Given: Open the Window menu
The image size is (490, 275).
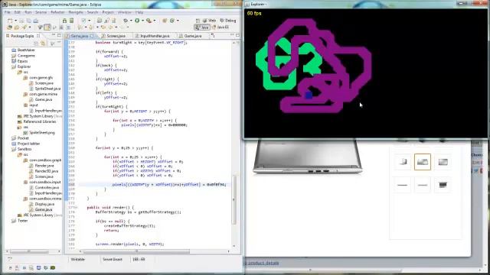Looking at the screenshot, I should pyautogui.click(x=124, y=12).
